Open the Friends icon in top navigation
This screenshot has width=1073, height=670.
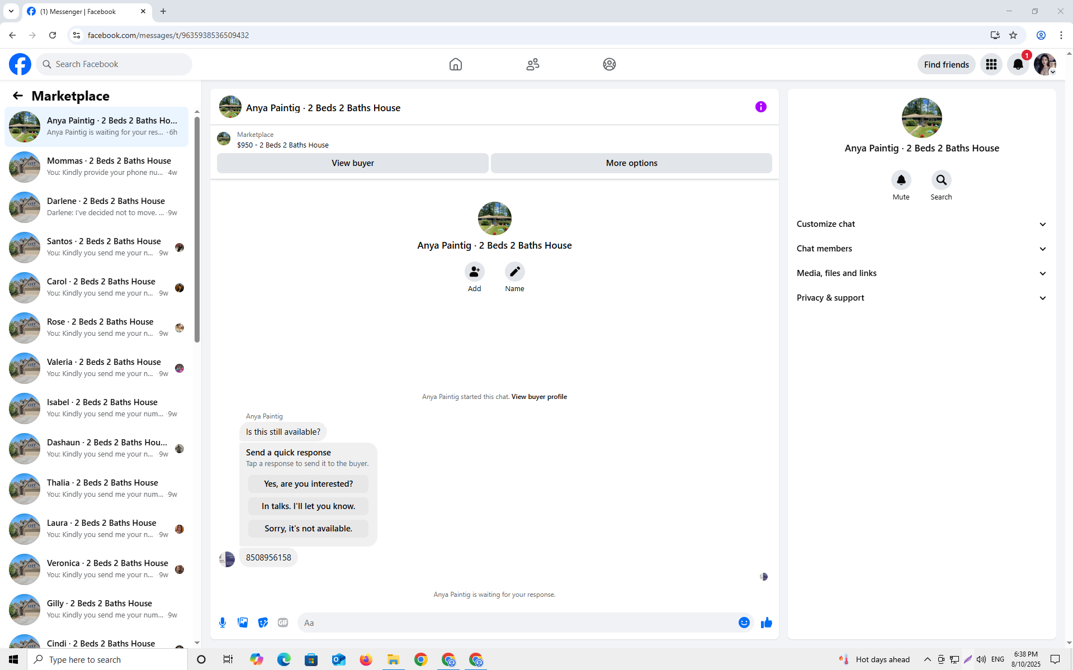tap(533, 64)
